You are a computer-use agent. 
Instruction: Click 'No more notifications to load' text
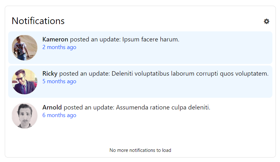[140, 150]
